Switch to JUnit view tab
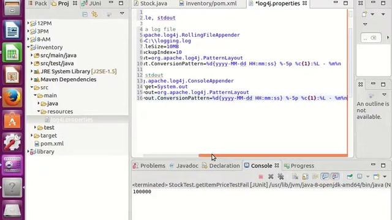 (x=91, y=4)
